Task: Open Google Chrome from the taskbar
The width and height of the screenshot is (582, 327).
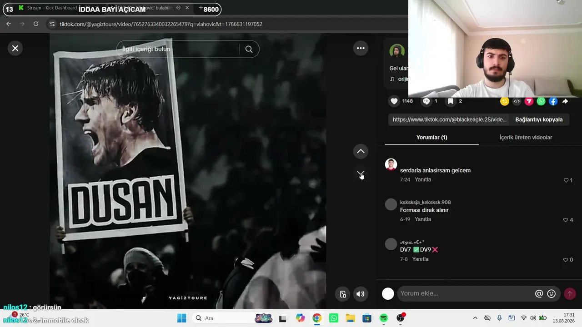Action: (317, 318)
